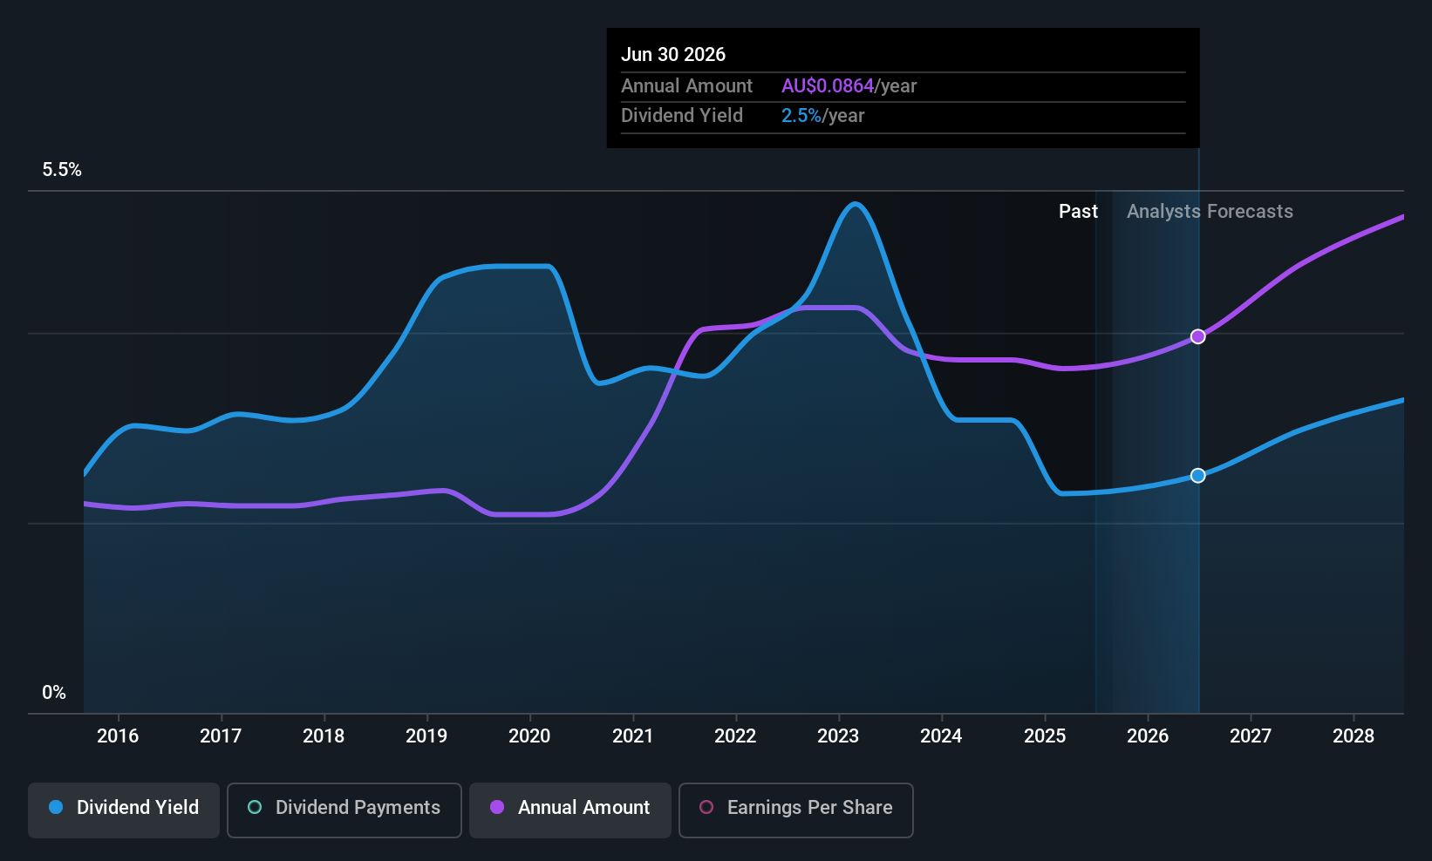Viewport: 1432px width, 861px height.
Task: Click the 2028 x-axis year label
Action: [x=1354, y=736]
